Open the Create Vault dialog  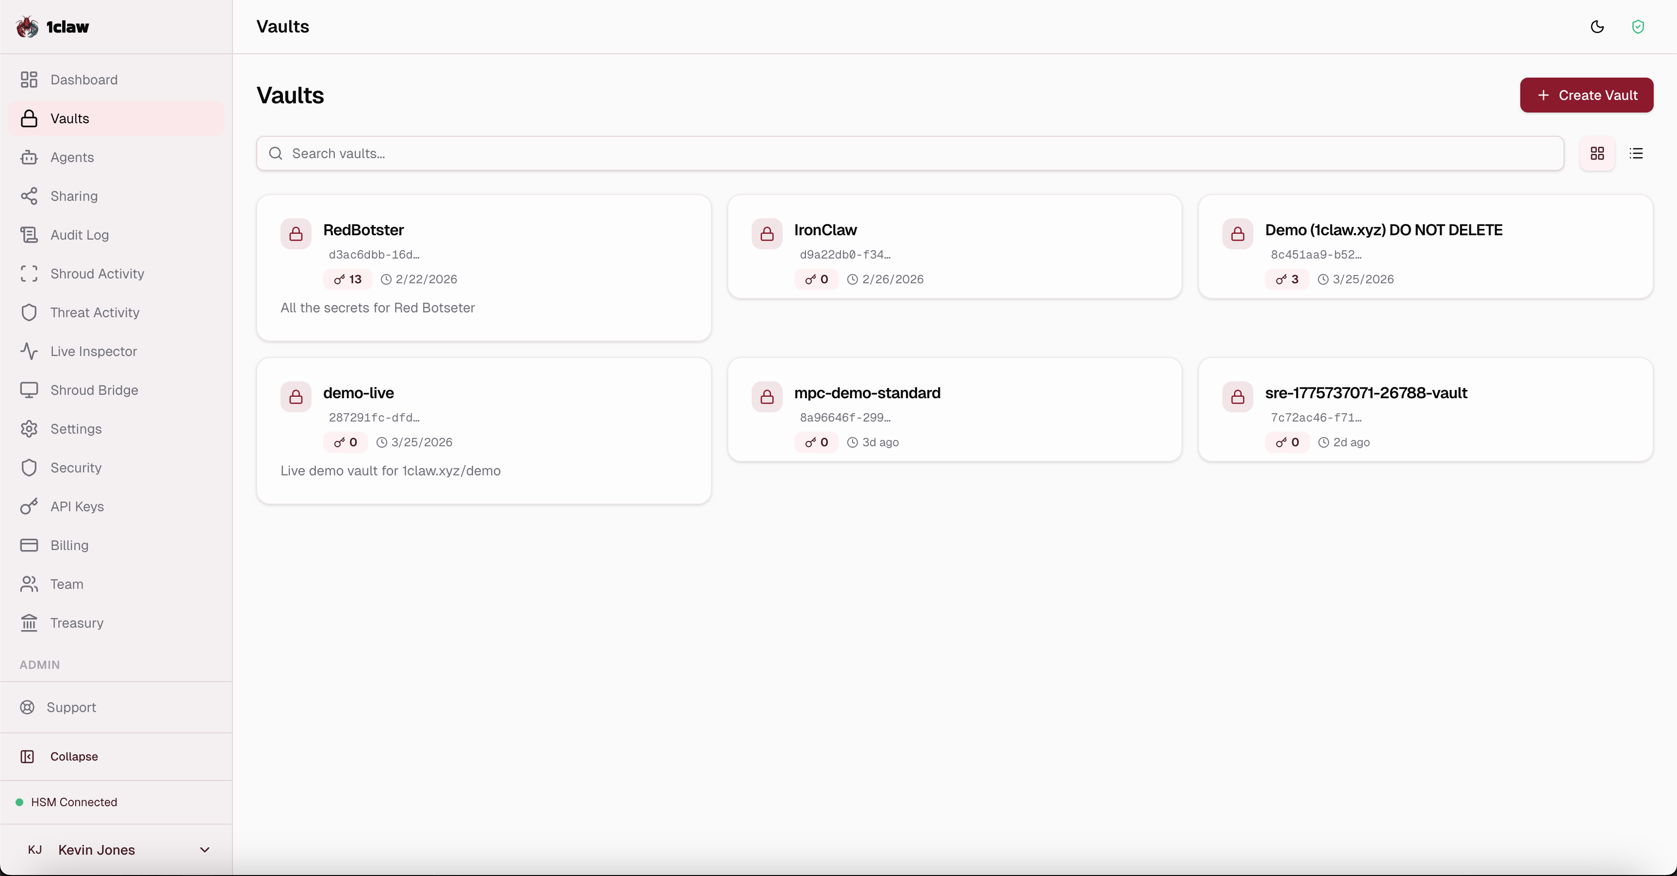pos(1586,95)
